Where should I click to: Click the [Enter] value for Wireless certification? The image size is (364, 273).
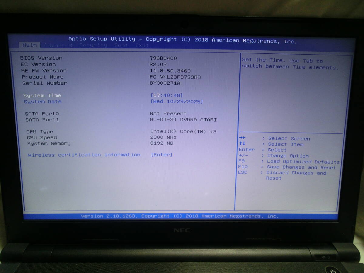(x=161, y=155)
